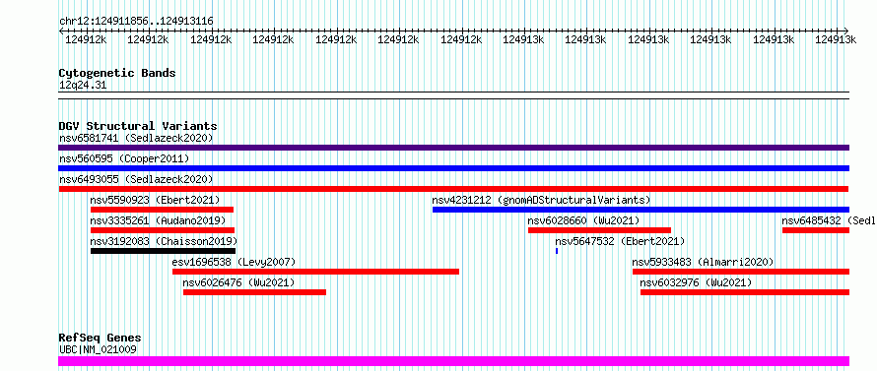Click the nsv6581741 (Sedlazeck2020) variant label
Image resolution: width=877 pixels, height=371 pixels.
[136, 138]
